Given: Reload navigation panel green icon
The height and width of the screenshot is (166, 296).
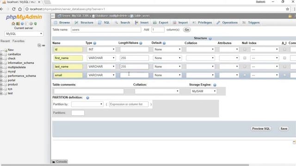Looking at the screenshot, I should [x=35, y=24].
